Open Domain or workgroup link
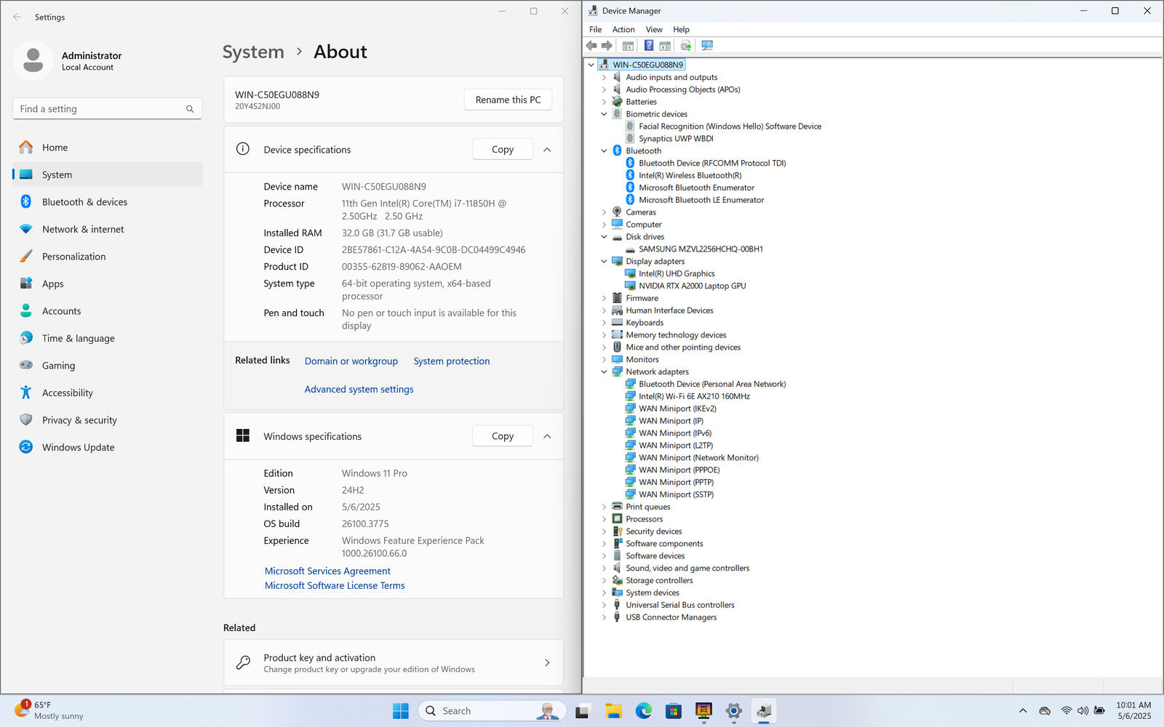 (351, 361)
